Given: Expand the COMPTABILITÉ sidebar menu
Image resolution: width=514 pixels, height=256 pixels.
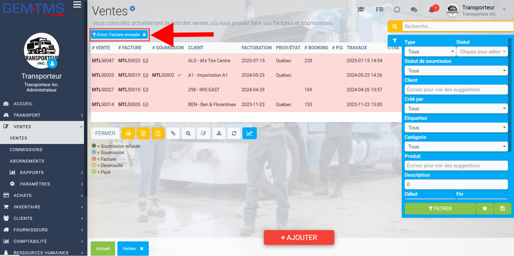Looking at the screenshot, I should [x=42, y=241].
